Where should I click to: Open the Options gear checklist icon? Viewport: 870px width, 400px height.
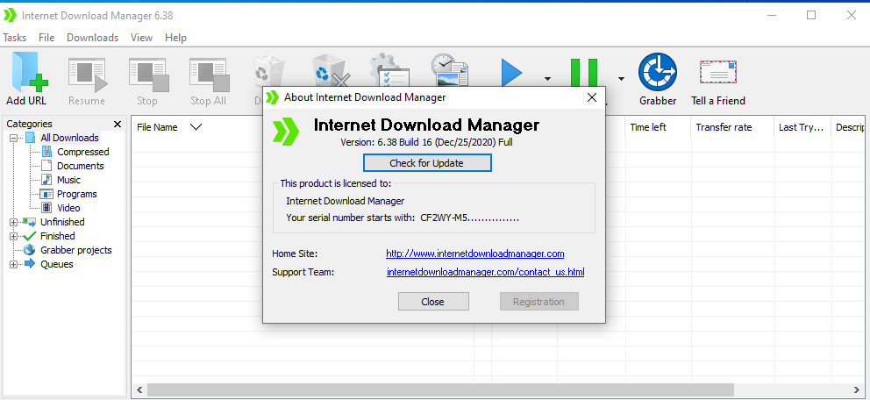click(x=389, y=69)
